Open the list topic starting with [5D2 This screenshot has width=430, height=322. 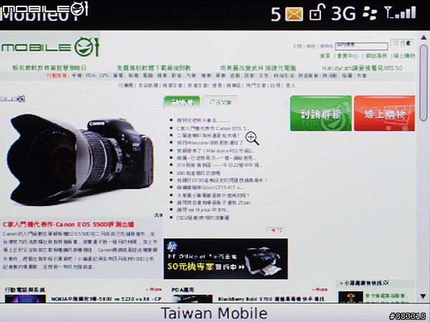pyautogui.click(x=203, y=218)
